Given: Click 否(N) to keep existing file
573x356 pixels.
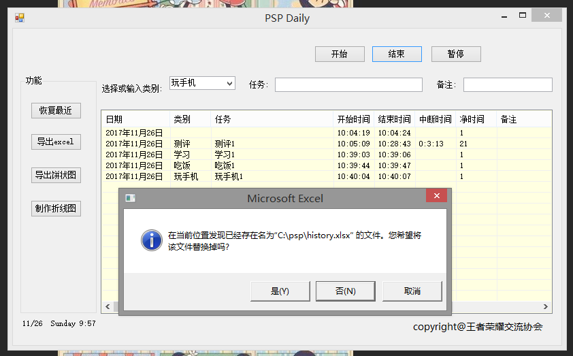Looking at the screenshot, I should point(345,291).
